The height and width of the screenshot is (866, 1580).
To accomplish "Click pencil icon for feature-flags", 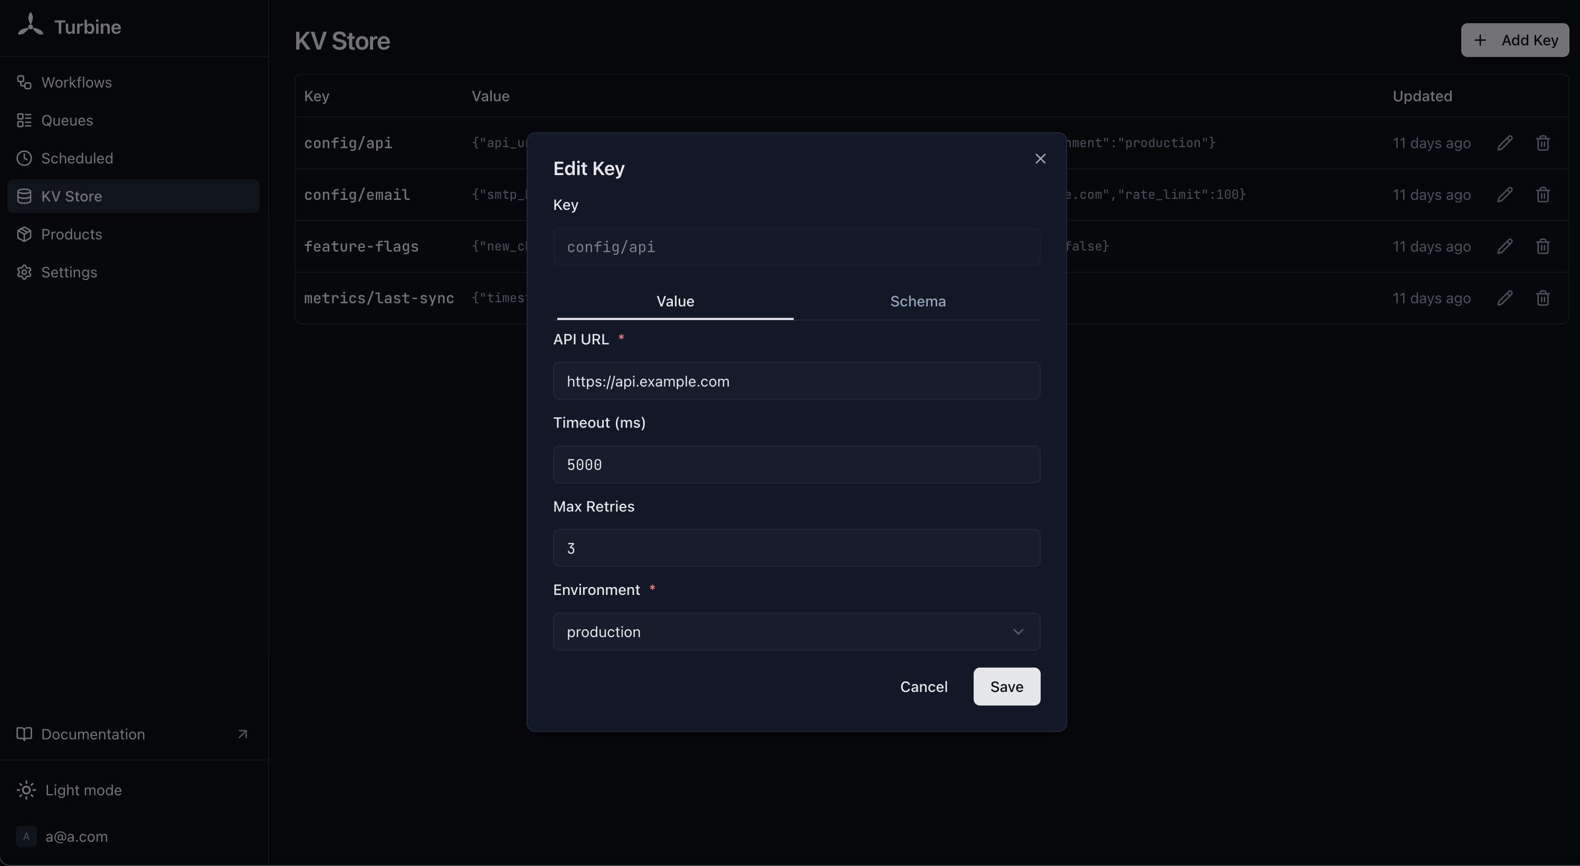I will coord(1505,246).
